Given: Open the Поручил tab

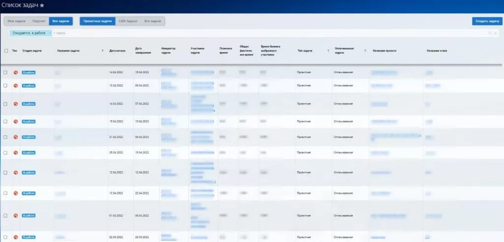Looking at the screenshot, I should click(x=39, y=21).
